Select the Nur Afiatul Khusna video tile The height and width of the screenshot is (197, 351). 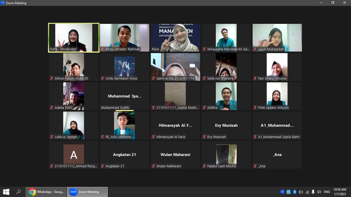point(277,67)
